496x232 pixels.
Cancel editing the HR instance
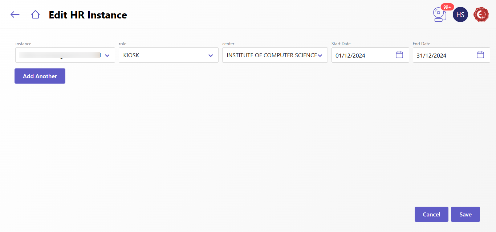pyautogui.click(x=431, y=214)
